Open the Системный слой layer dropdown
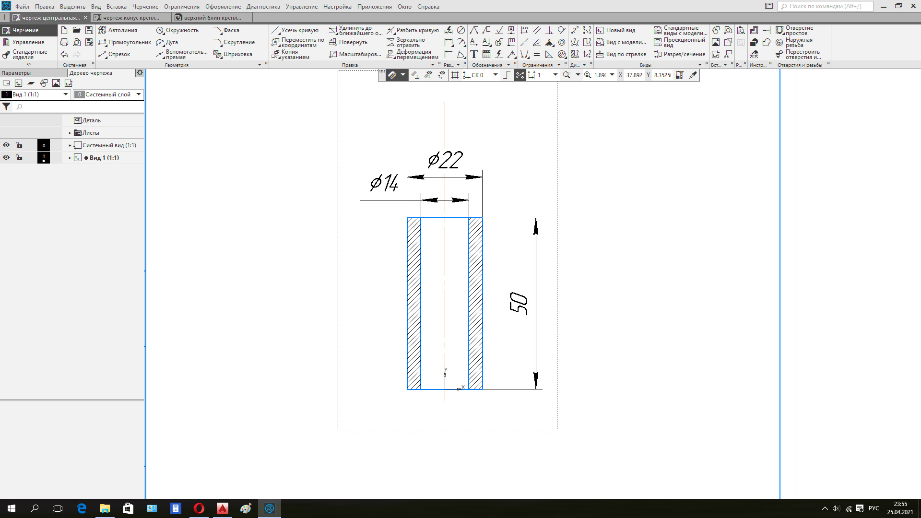921x518 pixels. coord(139,94)
